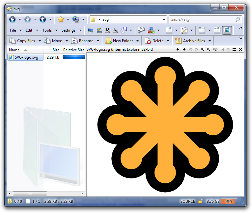
Task: Click the network computer globe icon
Action: pos(75,19)
